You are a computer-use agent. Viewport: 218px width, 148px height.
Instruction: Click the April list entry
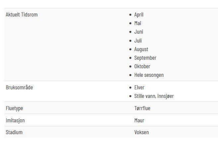click(x=139, y=15)
